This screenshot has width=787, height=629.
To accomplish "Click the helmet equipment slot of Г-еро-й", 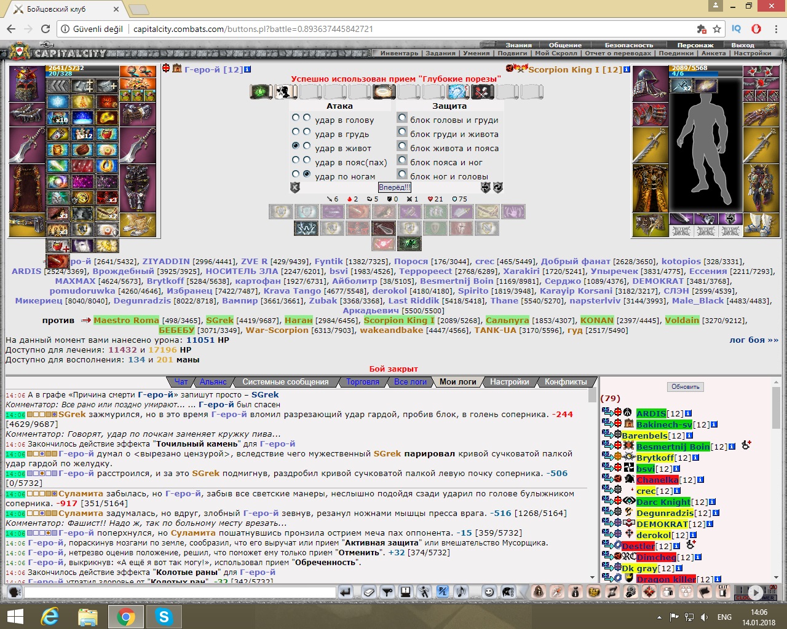I will 27,84.
